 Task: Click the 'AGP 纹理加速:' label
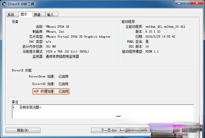click(x=45, y=91)
